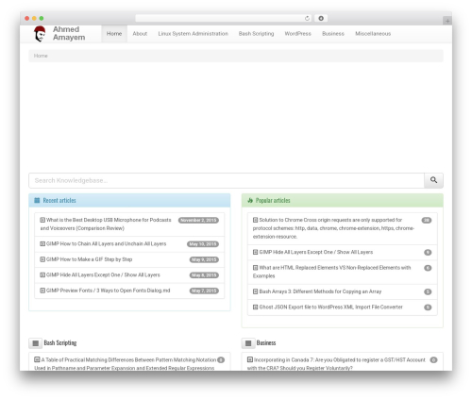This screenshot has height=399, width=472.
Task: Click count badge beside Bash Arrays 3 article
Action: tap(428, 291)
